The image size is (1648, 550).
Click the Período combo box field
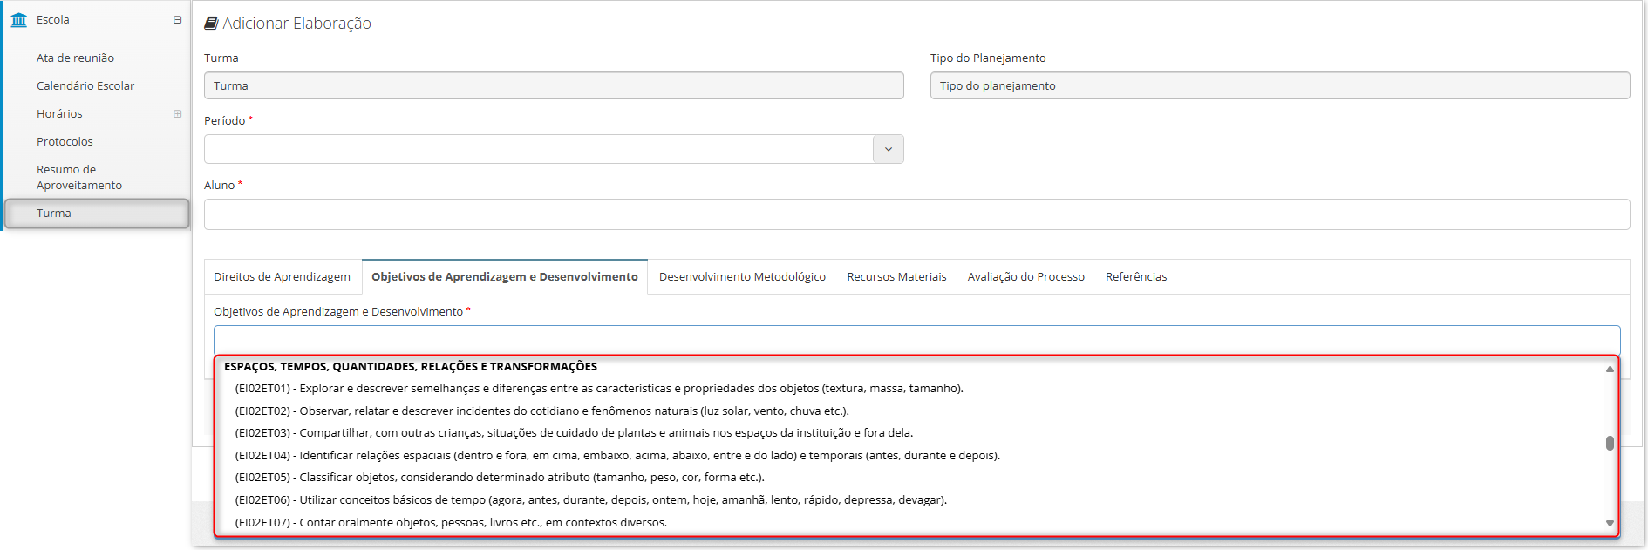coord(539,149)
